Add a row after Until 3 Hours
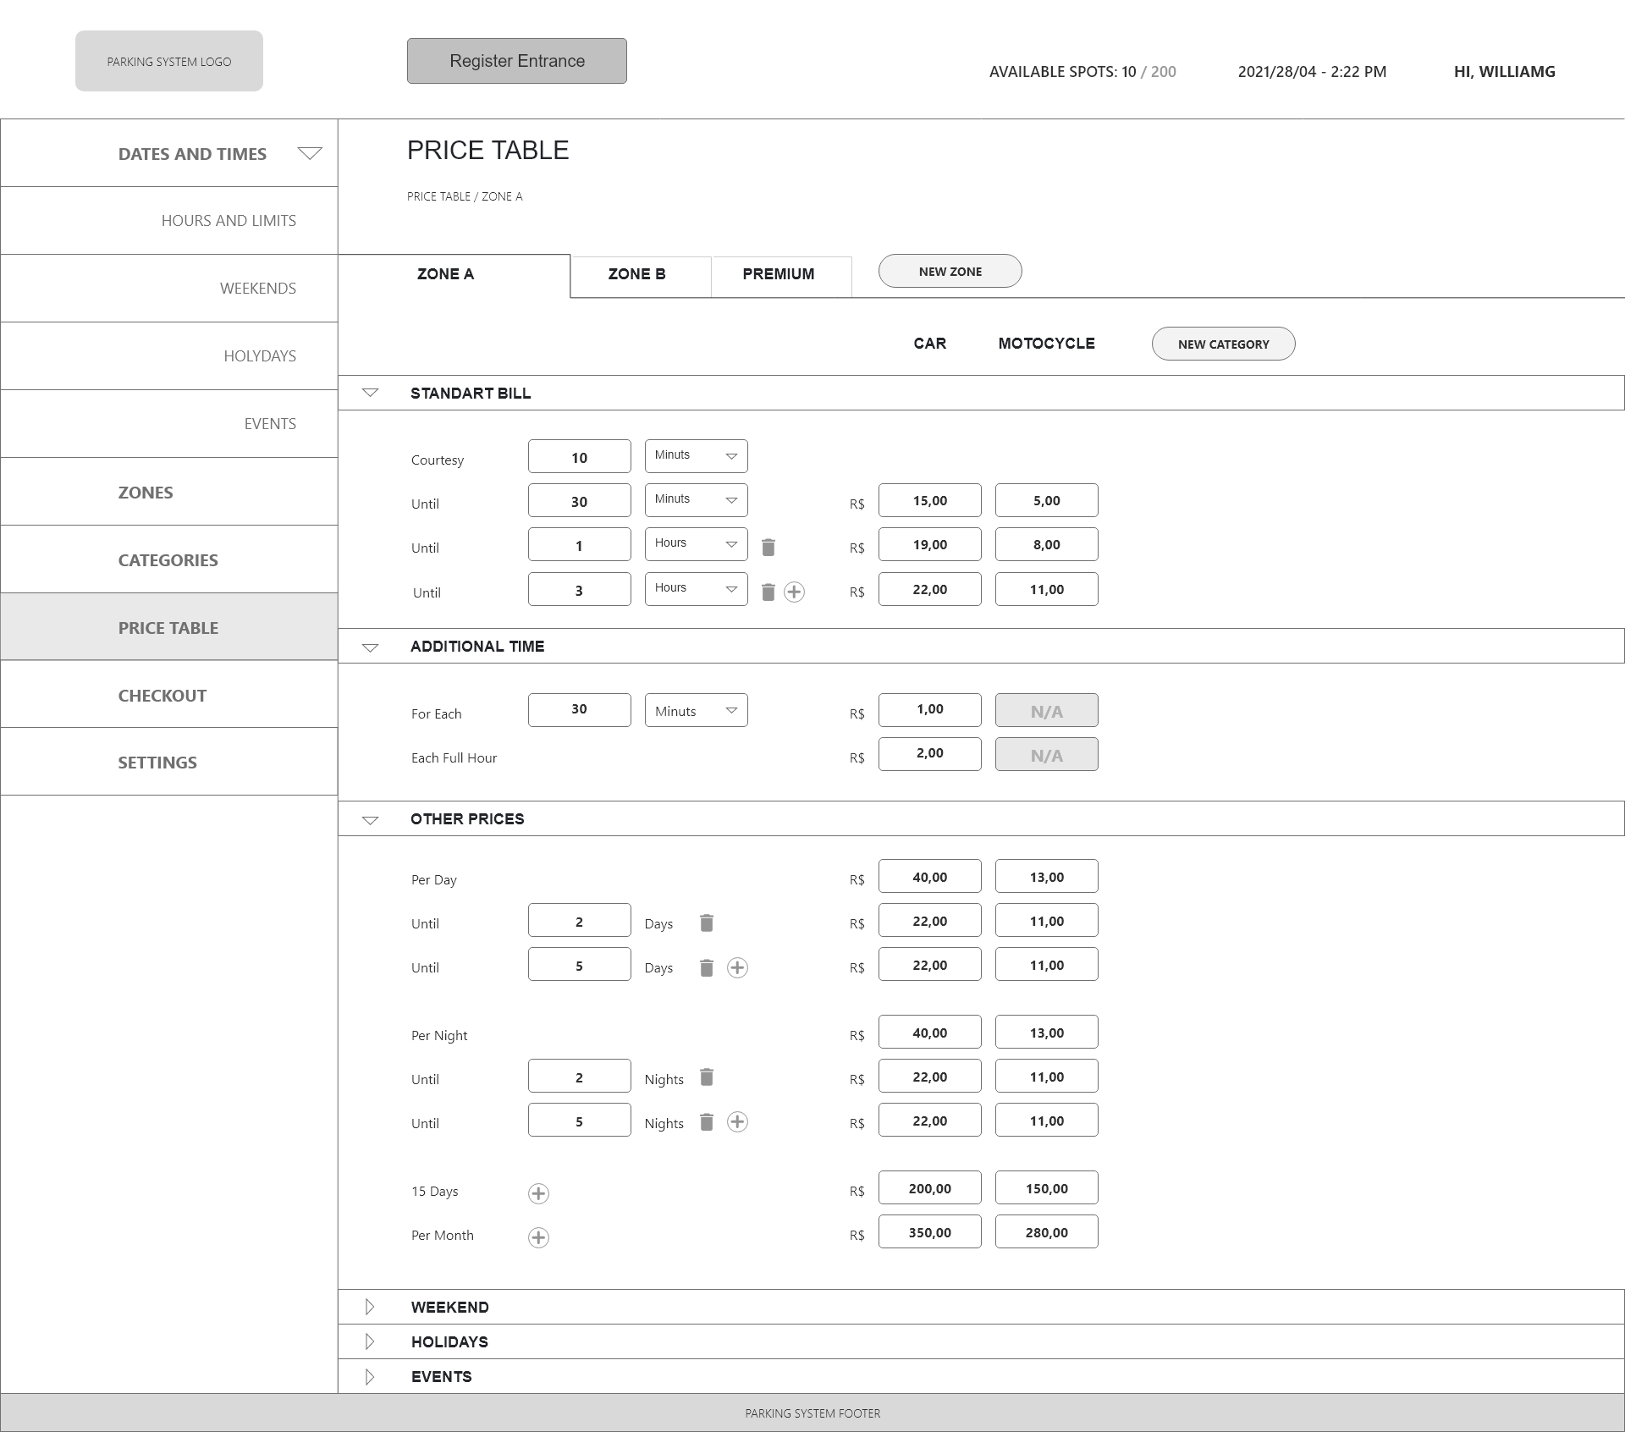The width and height of the screenshot is (1625, 1432). (794, 592)
